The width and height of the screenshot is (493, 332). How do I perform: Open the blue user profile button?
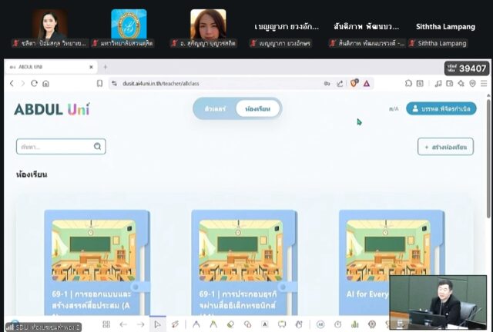[441, 108]
